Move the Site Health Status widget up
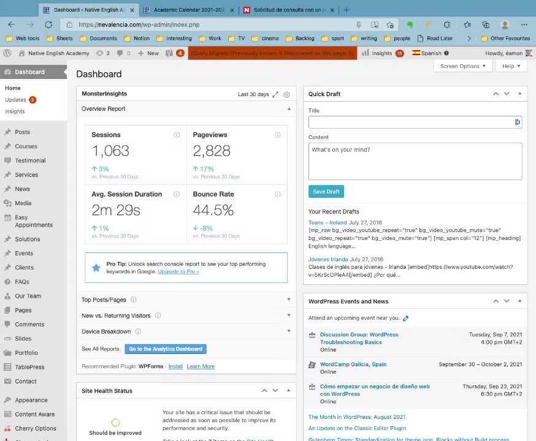Viewport: 536px width, 441px height. click(x=264, y=391)
